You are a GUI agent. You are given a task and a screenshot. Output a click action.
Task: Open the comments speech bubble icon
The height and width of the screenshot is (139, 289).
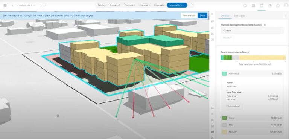coord(278,6)
